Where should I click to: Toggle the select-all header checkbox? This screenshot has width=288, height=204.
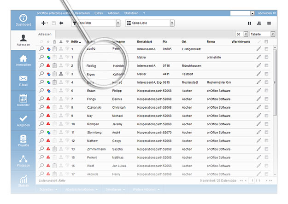click(266, 42)
